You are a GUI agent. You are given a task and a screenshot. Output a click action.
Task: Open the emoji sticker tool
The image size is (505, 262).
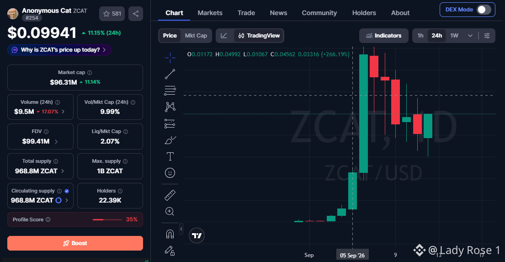point(170,173)
